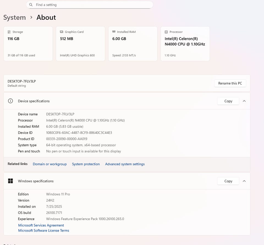Click the Device specifications info icon
This screenshot has width=264, height=245.
tap(10, 101)
